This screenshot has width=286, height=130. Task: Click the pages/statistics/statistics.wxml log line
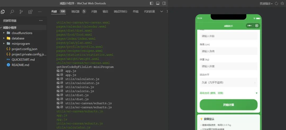pos(85,55)
